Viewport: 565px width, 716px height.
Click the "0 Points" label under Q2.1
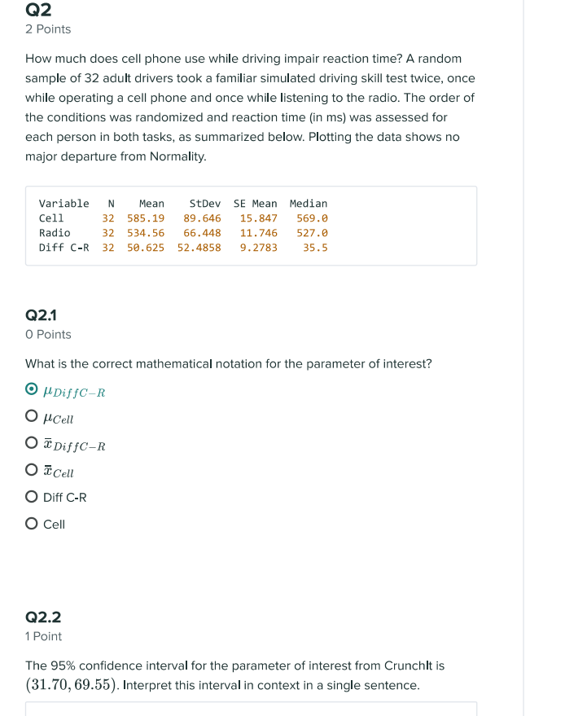click(x=47, y=334)
